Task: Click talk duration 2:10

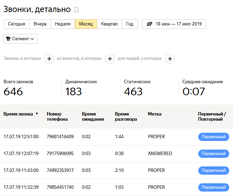Action: pyautogui.click(x=119, y=170)
